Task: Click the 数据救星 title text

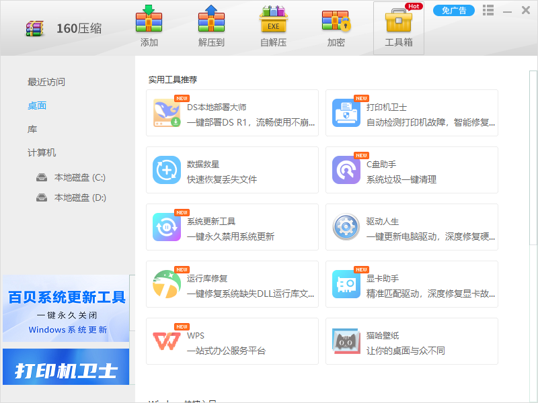Action: coord(203,165)
